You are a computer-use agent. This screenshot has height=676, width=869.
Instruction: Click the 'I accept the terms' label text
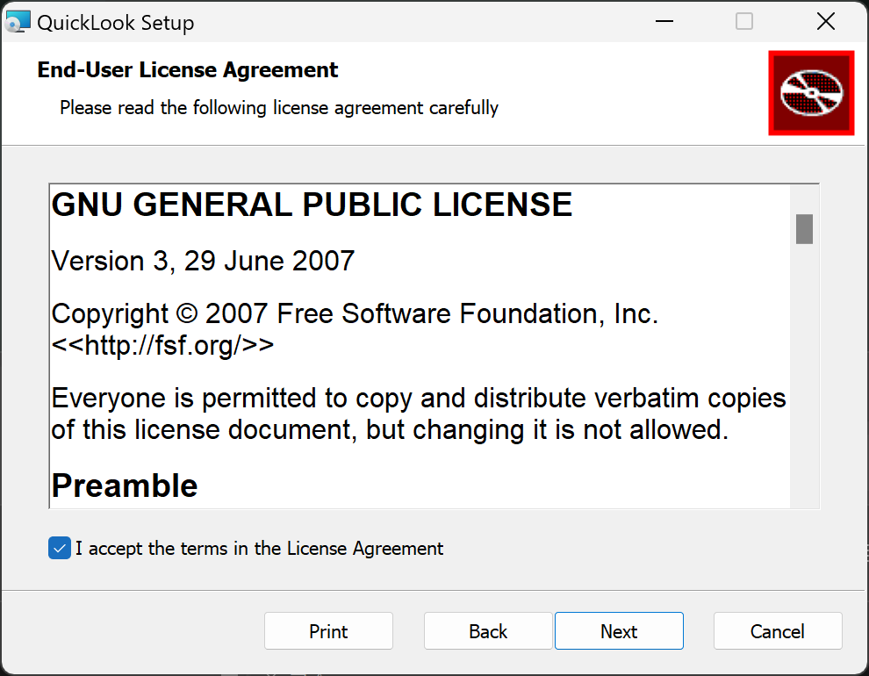(x=259, y=548)
